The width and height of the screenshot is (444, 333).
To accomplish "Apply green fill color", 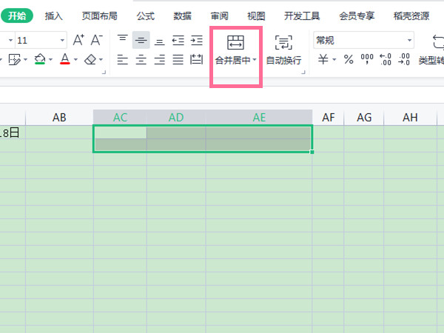I will click(40, 59).
